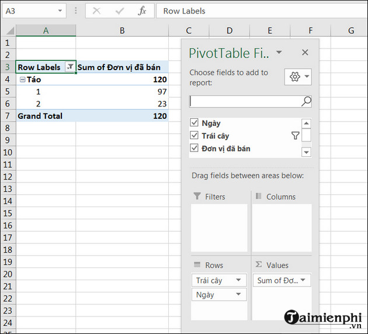Click the Insert Function fx icon
The height and width of the screenshot is (334, 368).
coord(142,11)
